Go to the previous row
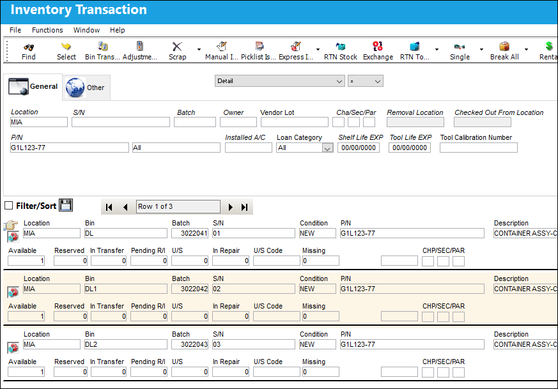Image resolution: width=558 pixels, height=389 pixels. [x=125, y=207]
